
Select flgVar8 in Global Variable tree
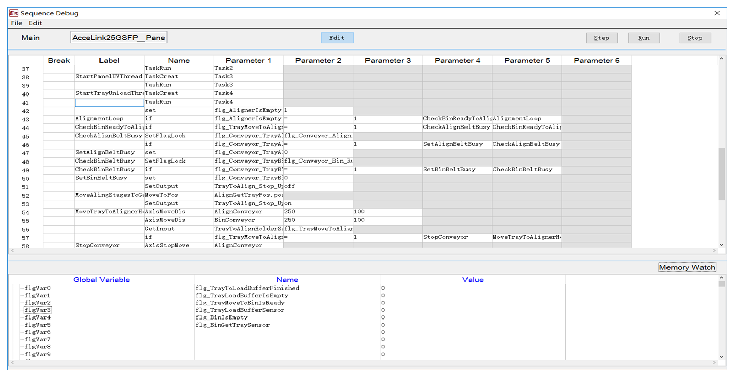pos(38,347)
